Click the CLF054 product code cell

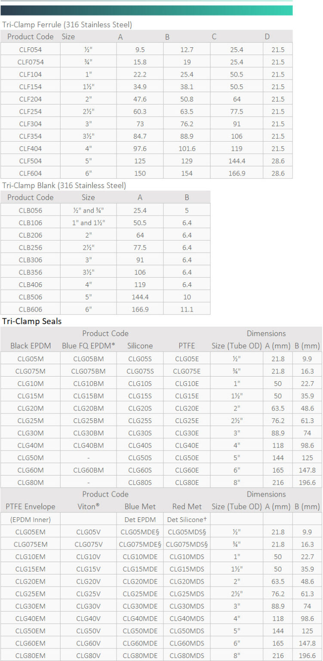pyautogui.click(x=31, y=49)
